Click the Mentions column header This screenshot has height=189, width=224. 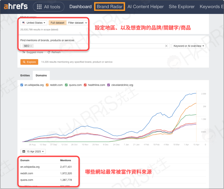coord(65,160)
